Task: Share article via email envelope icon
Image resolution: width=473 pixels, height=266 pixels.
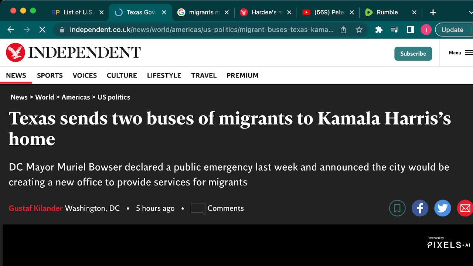Action: tap(465, 208)
